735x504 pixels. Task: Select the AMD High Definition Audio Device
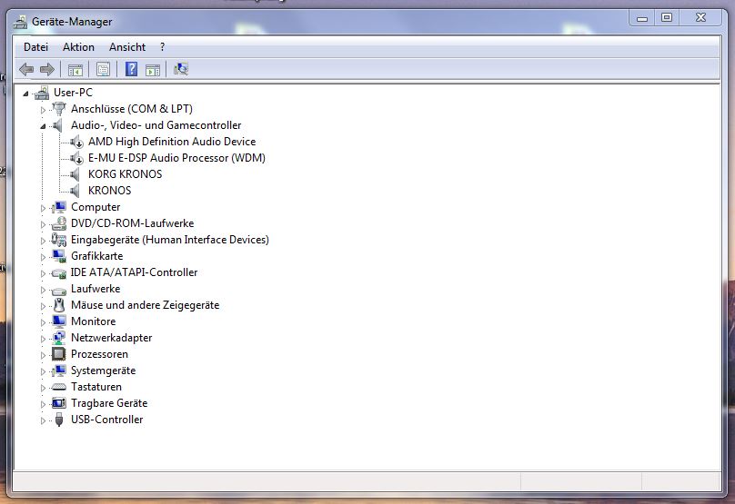point(172,142)
